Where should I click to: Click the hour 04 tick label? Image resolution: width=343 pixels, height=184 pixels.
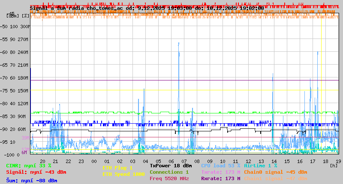tap(145, 161)
